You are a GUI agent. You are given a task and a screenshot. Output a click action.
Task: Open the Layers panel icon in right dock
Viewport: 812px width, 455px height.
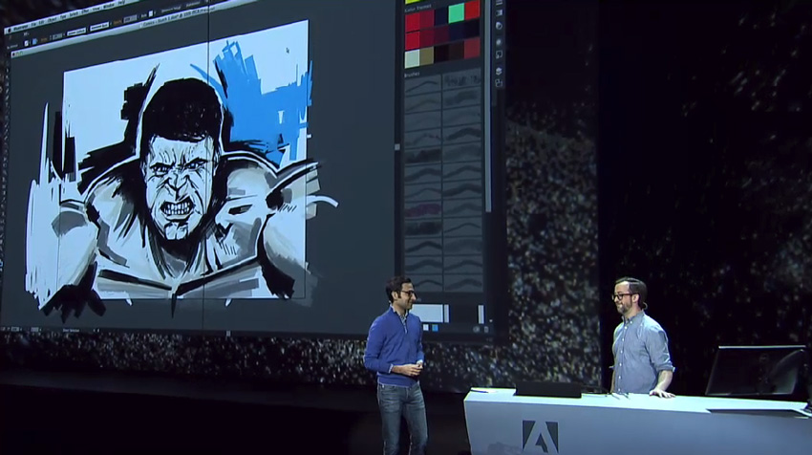click(x=499, y=71)
